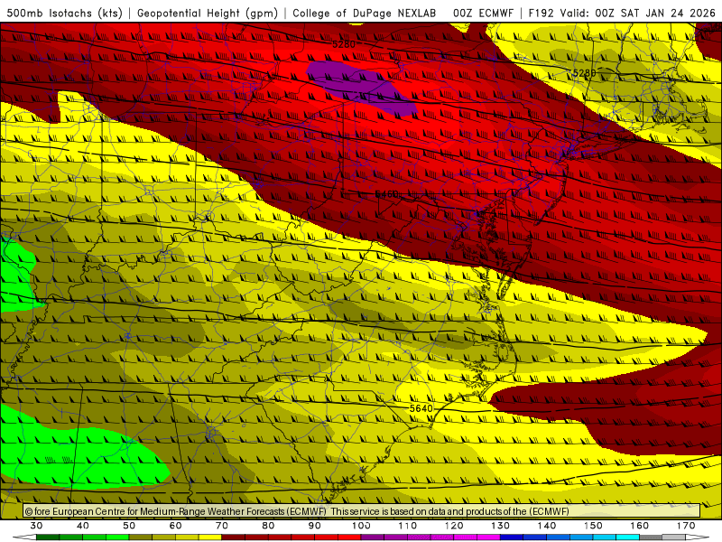Click the colorbar label 90
This screenshot has height=542, width=722.
pos(314,526)
